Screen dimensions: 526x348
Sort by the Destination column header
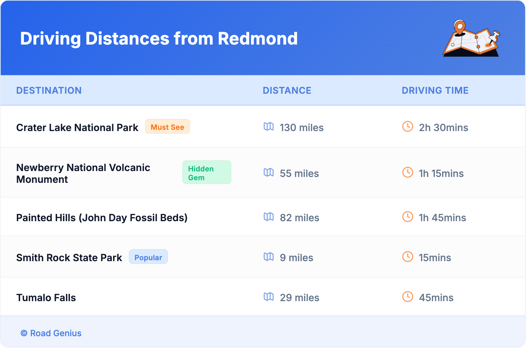point(49,90)
